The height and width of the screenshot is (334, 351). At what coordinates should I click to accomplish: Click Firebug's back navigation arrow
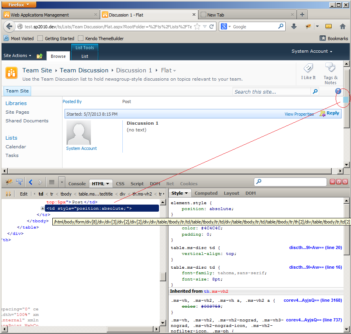point(30,182)
